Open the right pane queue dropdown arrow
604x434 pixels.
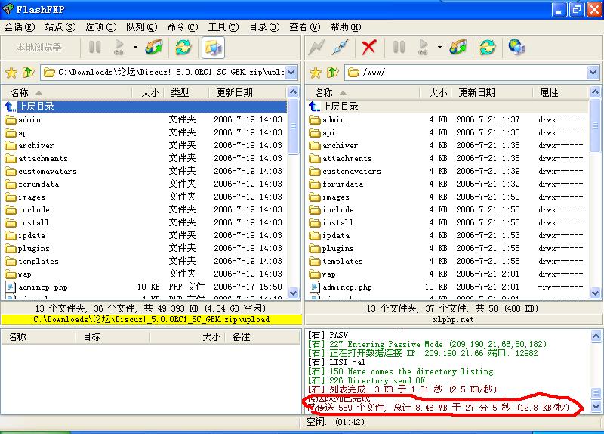[x=439, y=48]
